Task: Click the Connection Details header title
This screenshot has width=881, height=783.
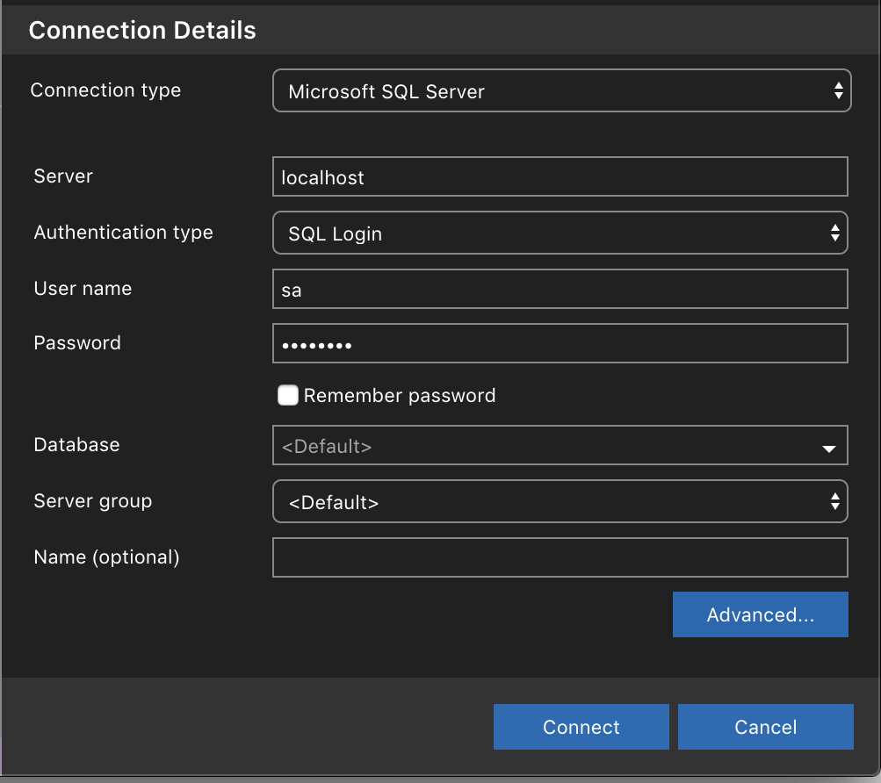Action: click(x=142, y=31)
